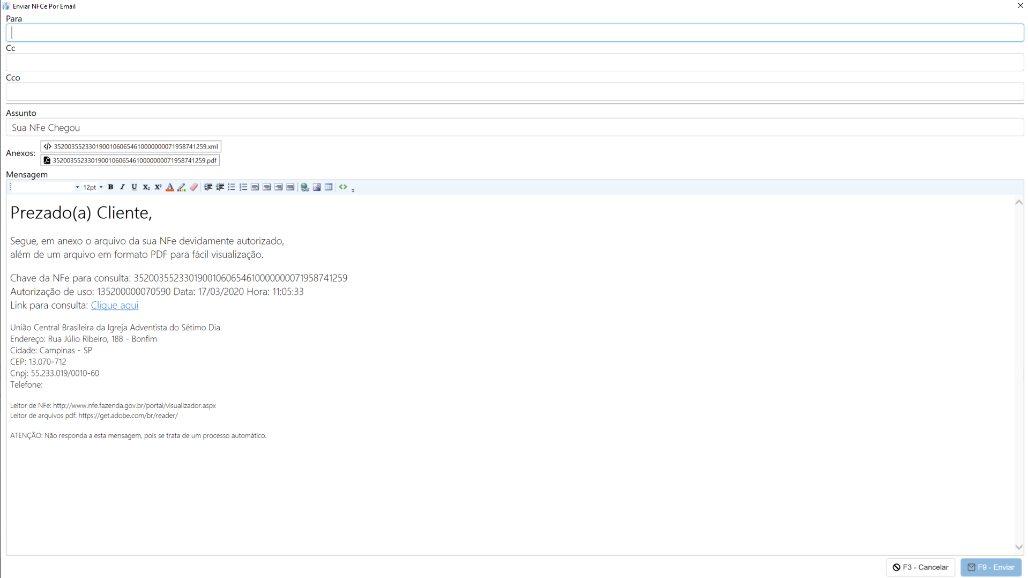Toggle italic formatting
This screenshot has width=1028, height=578.
(x=122, y=187)
